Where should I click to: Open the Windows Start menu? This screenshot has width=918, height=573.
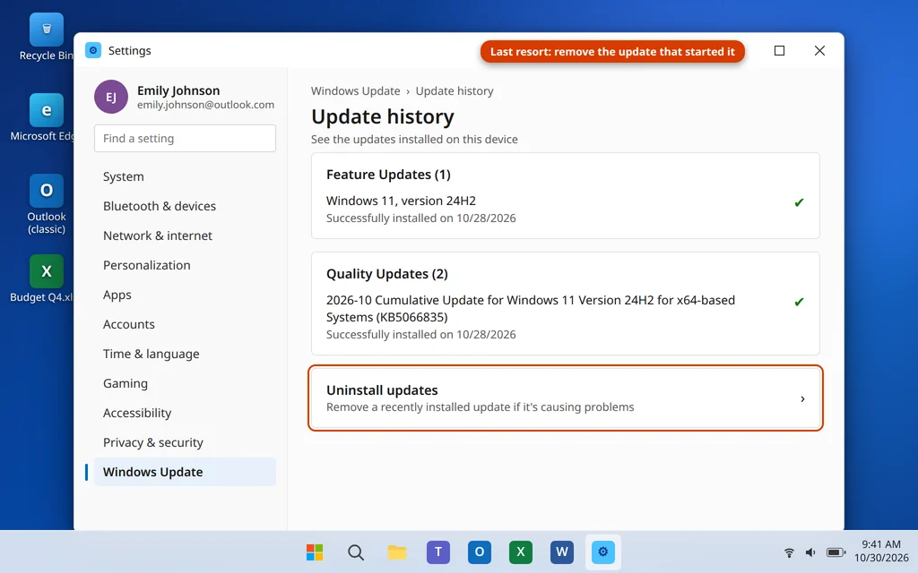pyautogui.click(x=315, y=552)
